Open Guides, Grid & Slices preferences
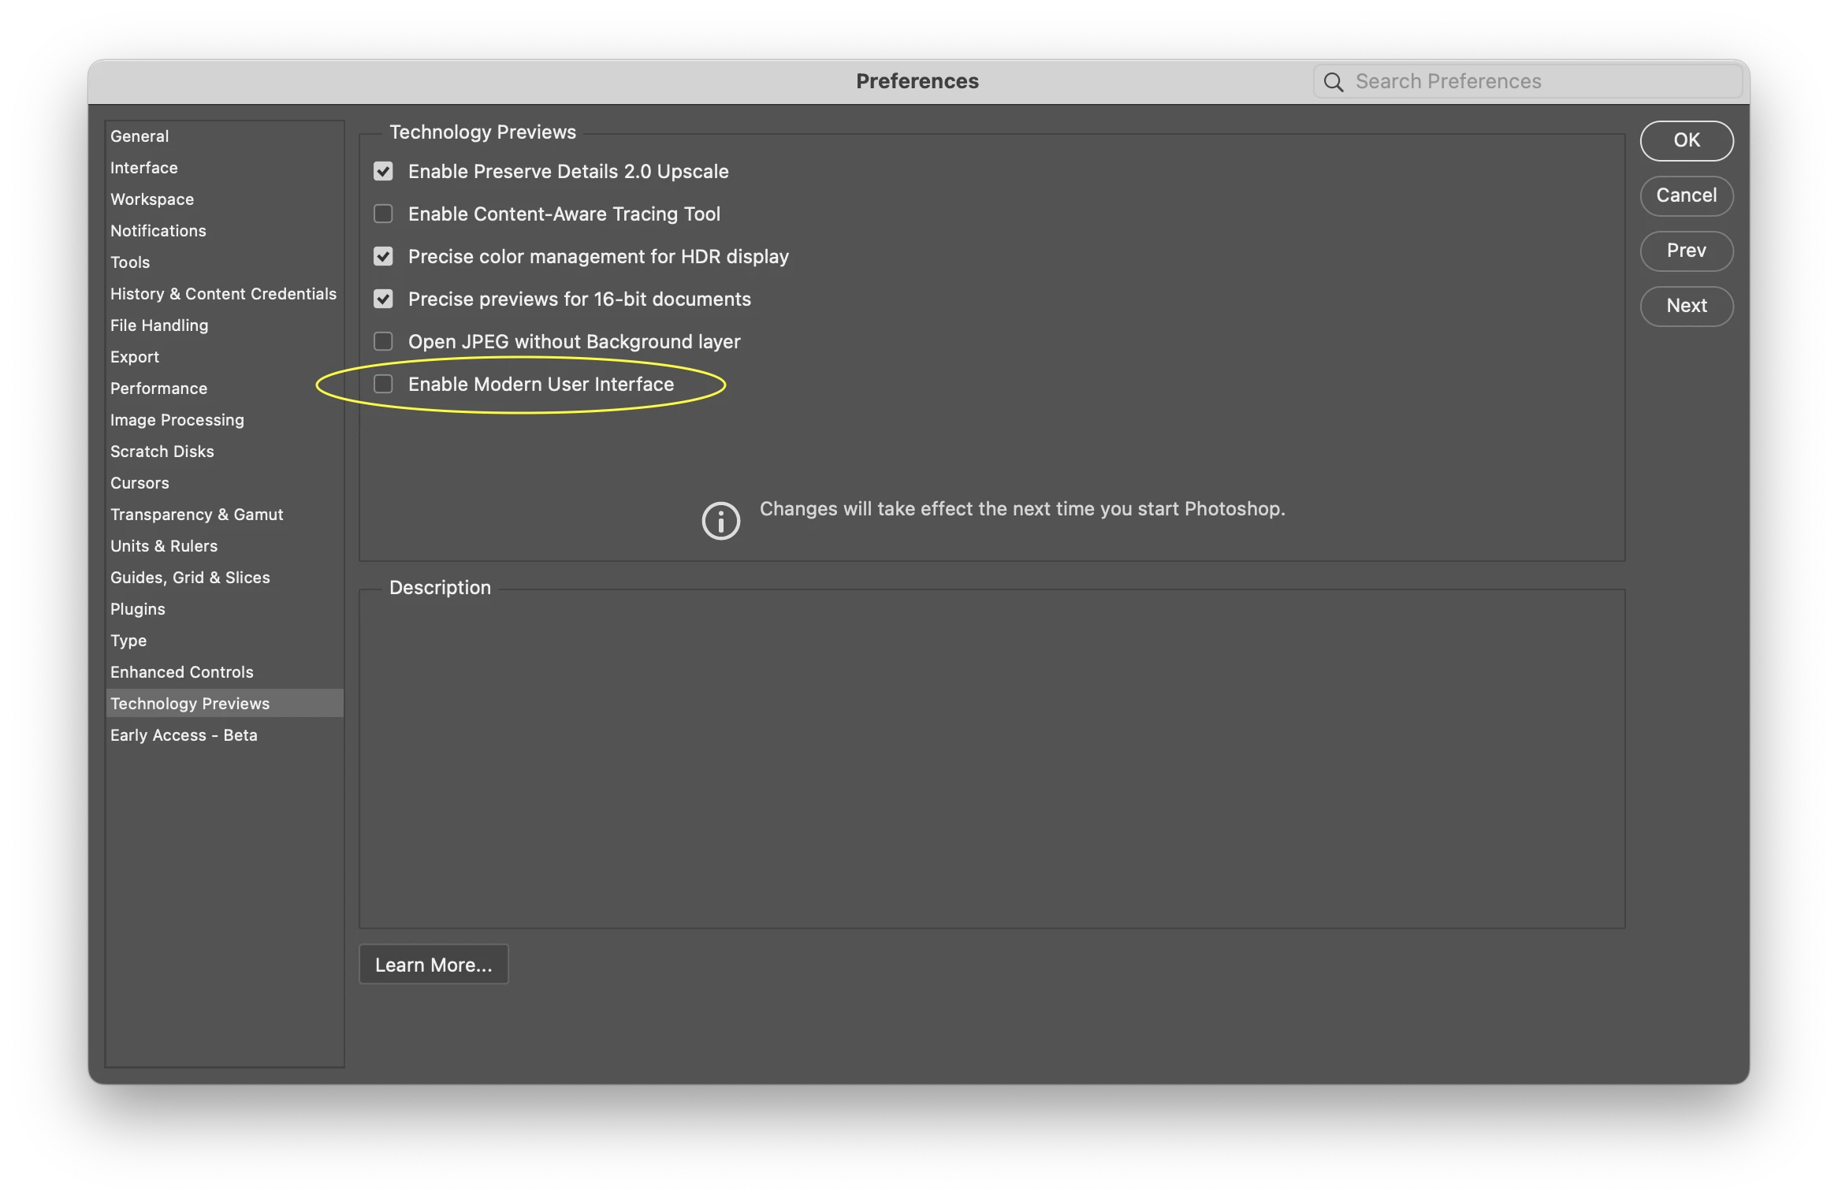 tap(190, 578)
